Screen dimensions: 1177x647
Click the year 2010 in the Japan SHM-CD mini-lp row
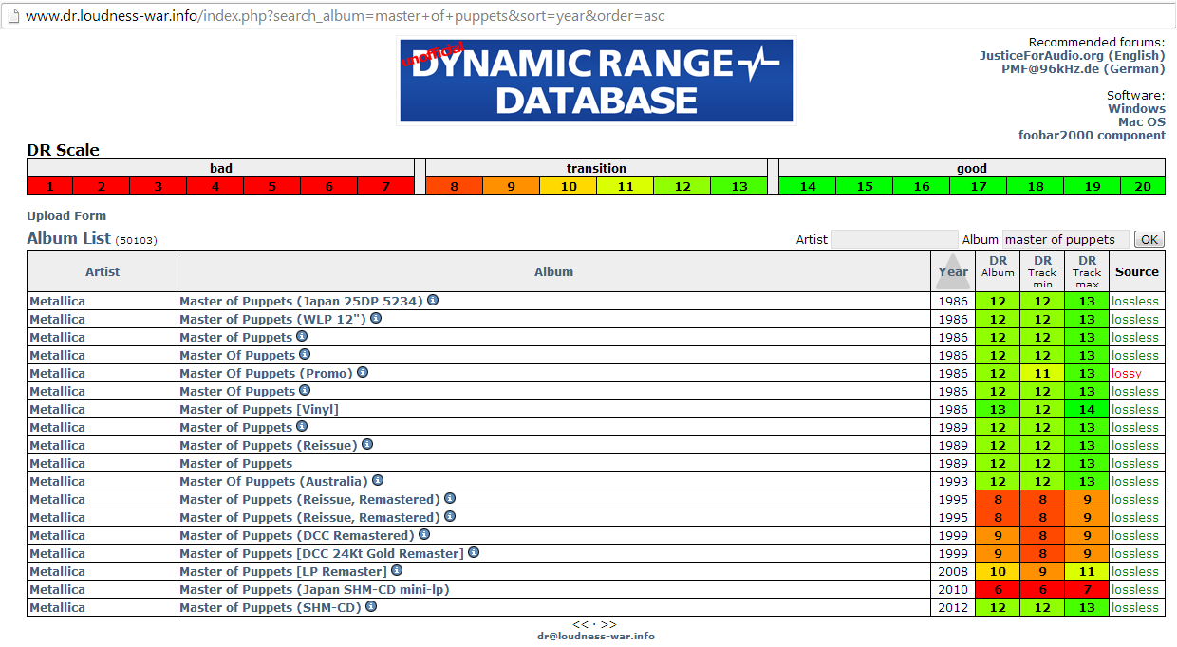point(953,589)
